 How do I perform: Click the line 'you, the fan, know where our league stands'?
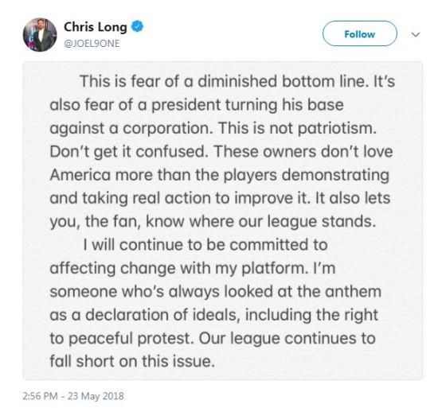point(213,222)
